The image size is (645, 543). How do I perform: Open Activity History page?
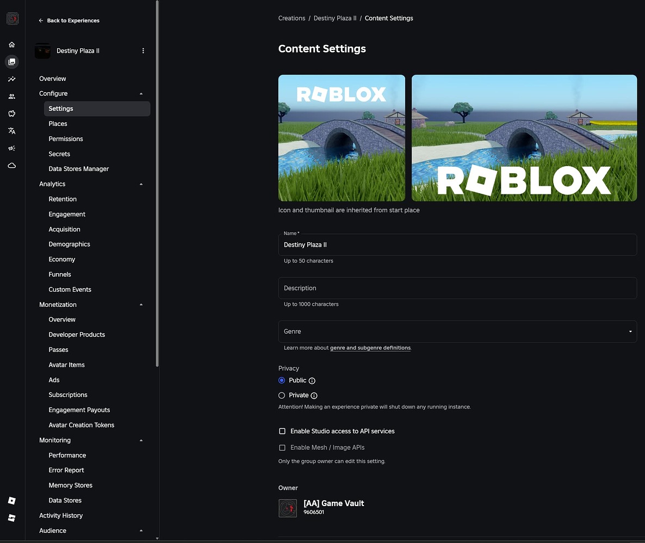coord(61,515)
